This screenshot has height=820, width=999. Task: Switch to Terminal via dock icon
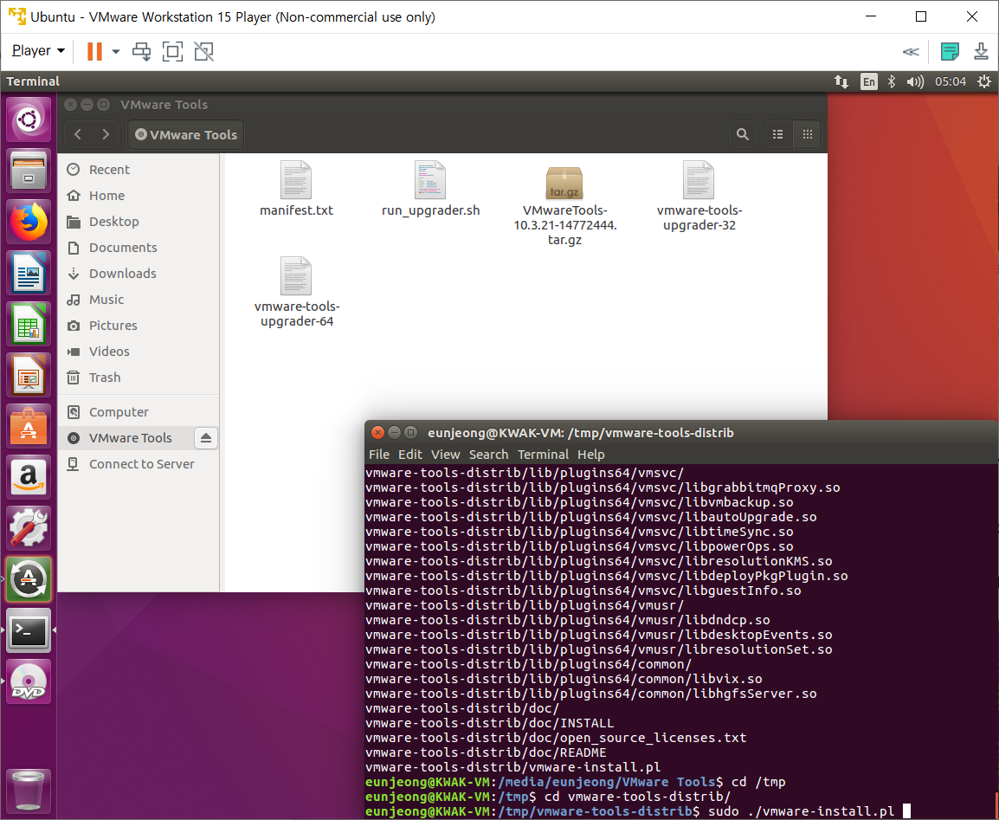tap(29, 630)
